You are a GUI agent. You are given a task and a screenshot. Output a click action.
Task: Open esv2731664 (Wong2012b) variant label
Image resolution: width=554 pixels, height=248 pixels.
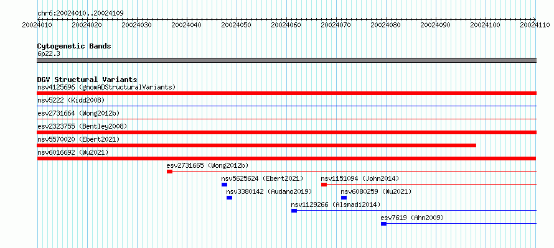coord(78,113)
